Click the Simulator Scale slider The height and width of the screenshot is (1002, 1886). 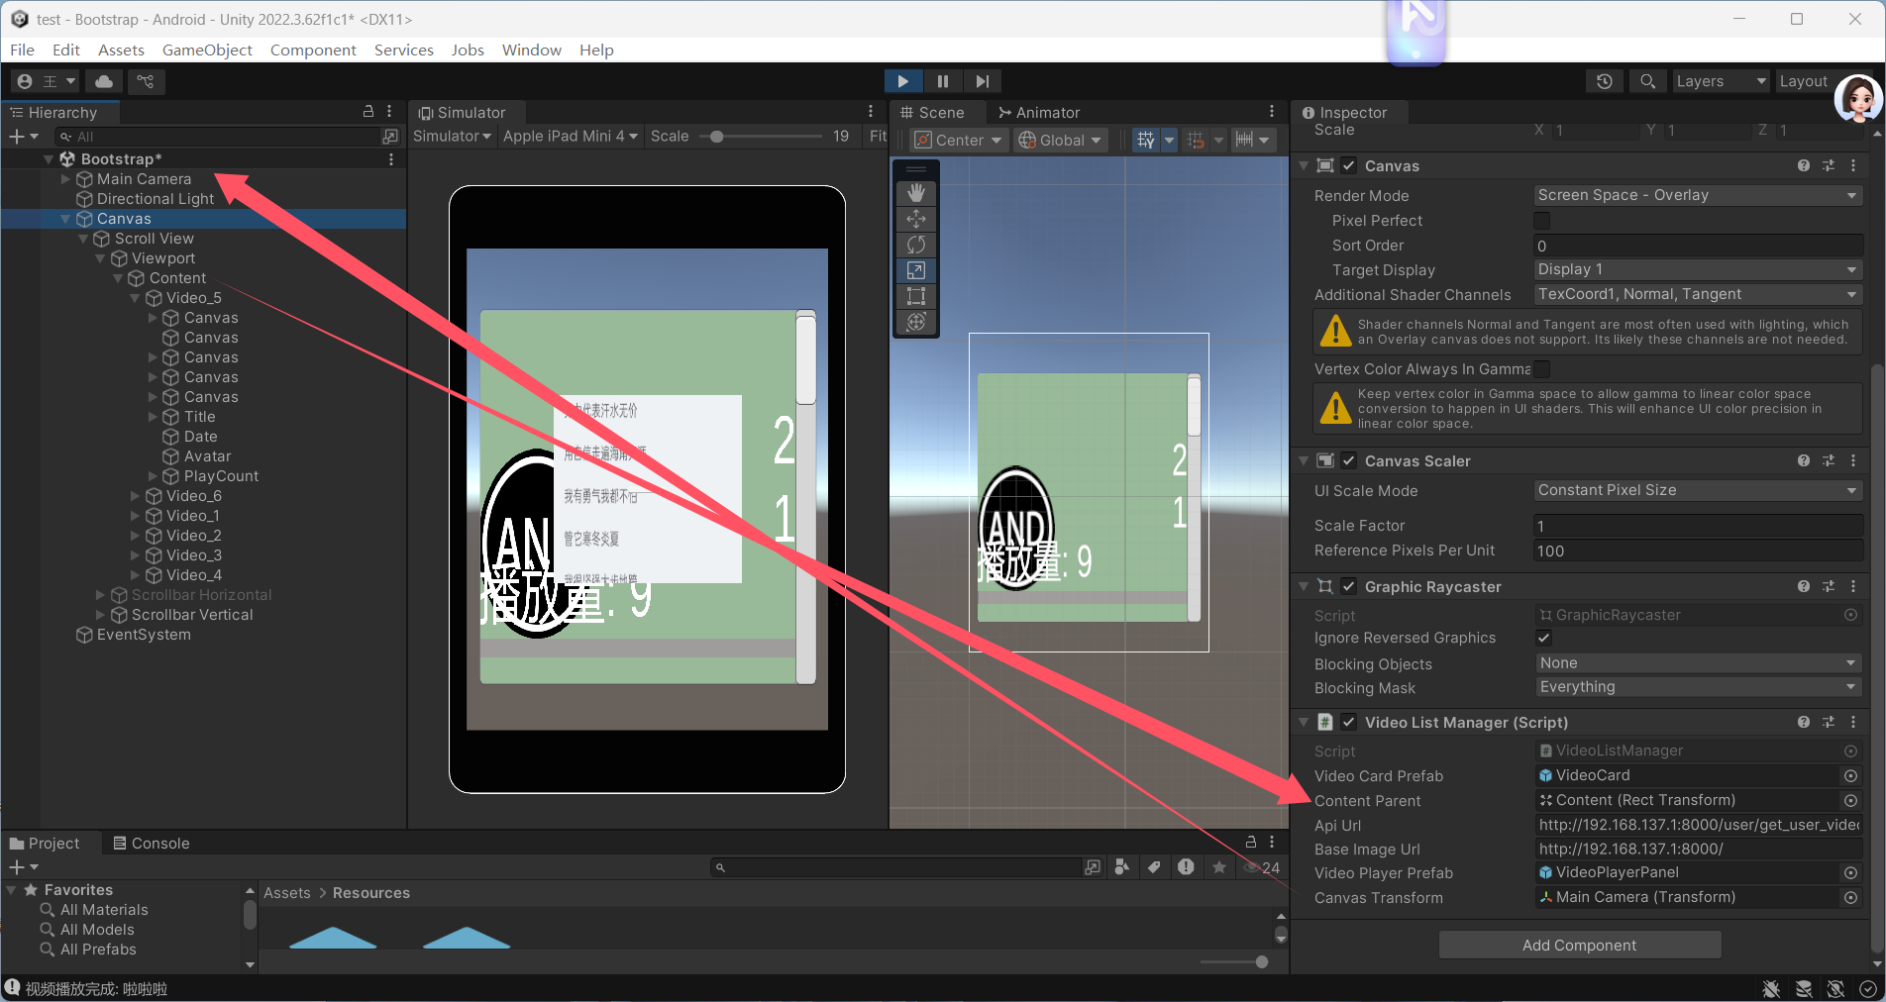(763, 137)
